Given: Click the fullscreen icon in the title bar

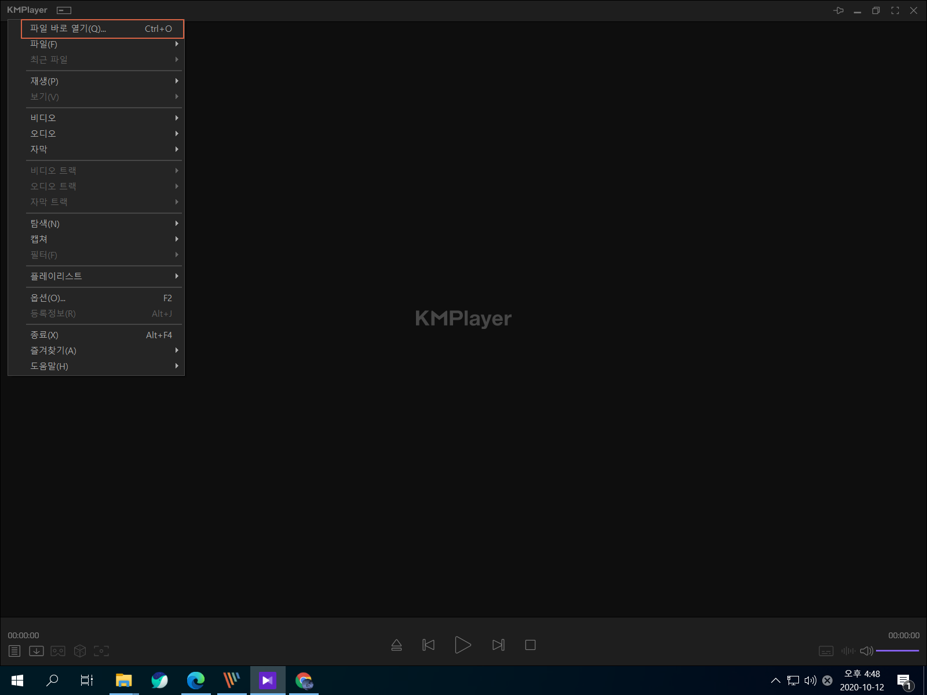Looking at the screenshot, I should (895, 10).
